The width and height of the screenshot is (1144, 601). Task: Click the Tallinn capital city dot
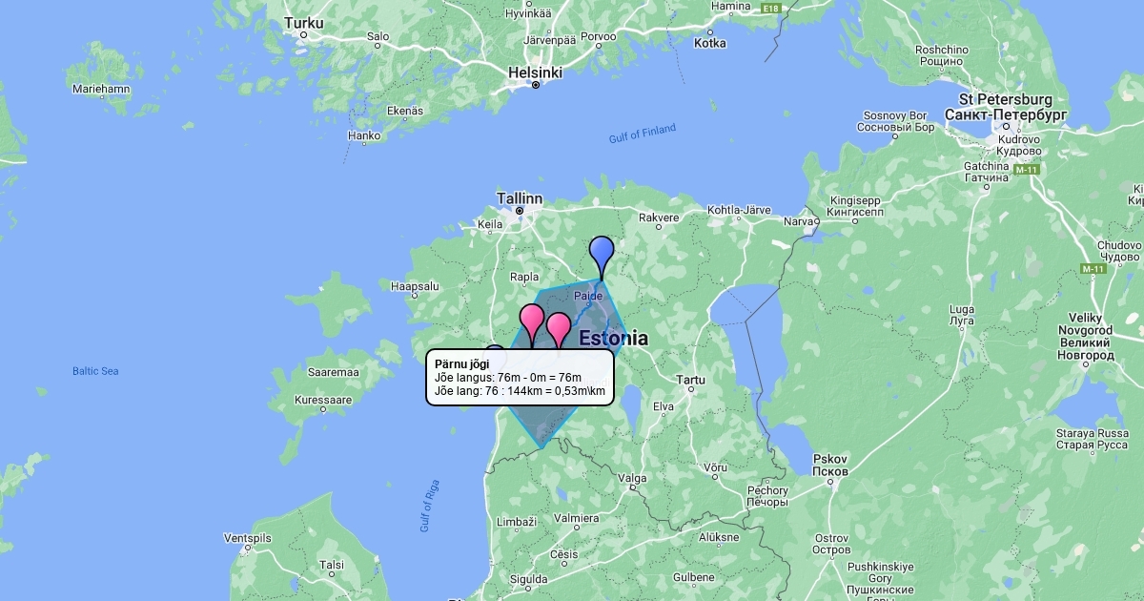point(520,210)
